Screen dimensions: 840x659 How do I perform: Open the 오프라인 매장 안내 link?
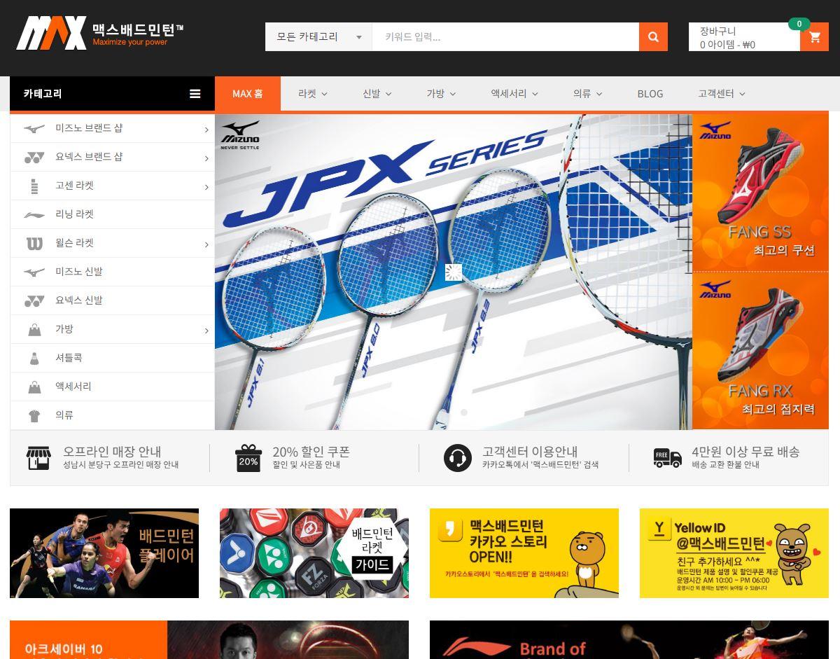coord(112,452)
